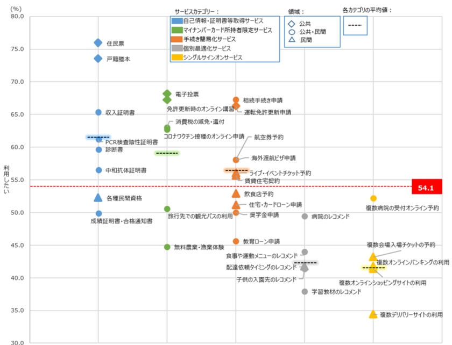Select the 無料農業・漁業体験 green circle
This screenshot has height=345, width=452.
167,247
